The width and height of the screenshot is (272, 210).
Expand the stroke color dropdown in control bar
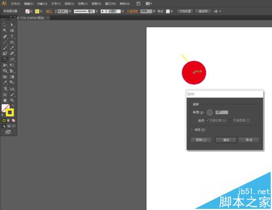click(41, 11)
